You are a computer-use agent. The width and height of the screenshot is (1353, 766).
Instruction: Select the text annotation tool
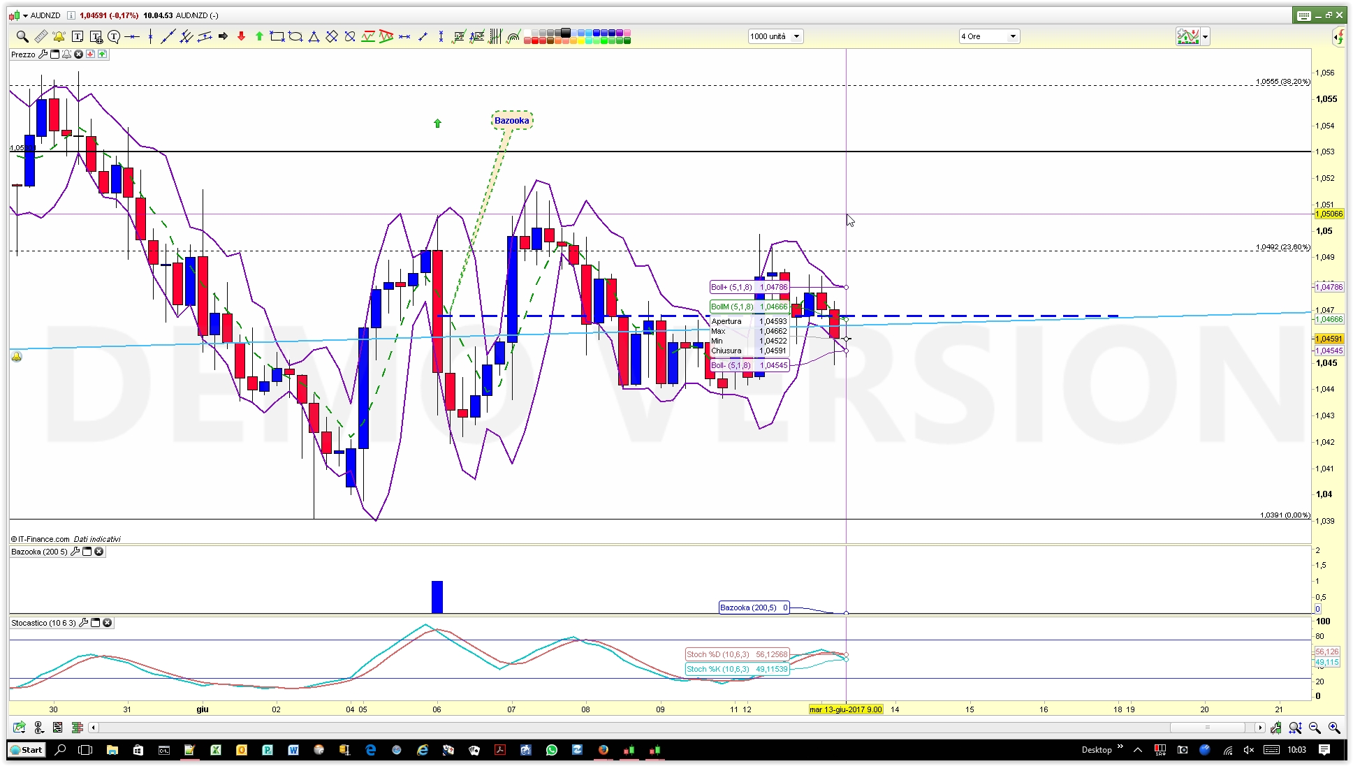coord(78,36)
